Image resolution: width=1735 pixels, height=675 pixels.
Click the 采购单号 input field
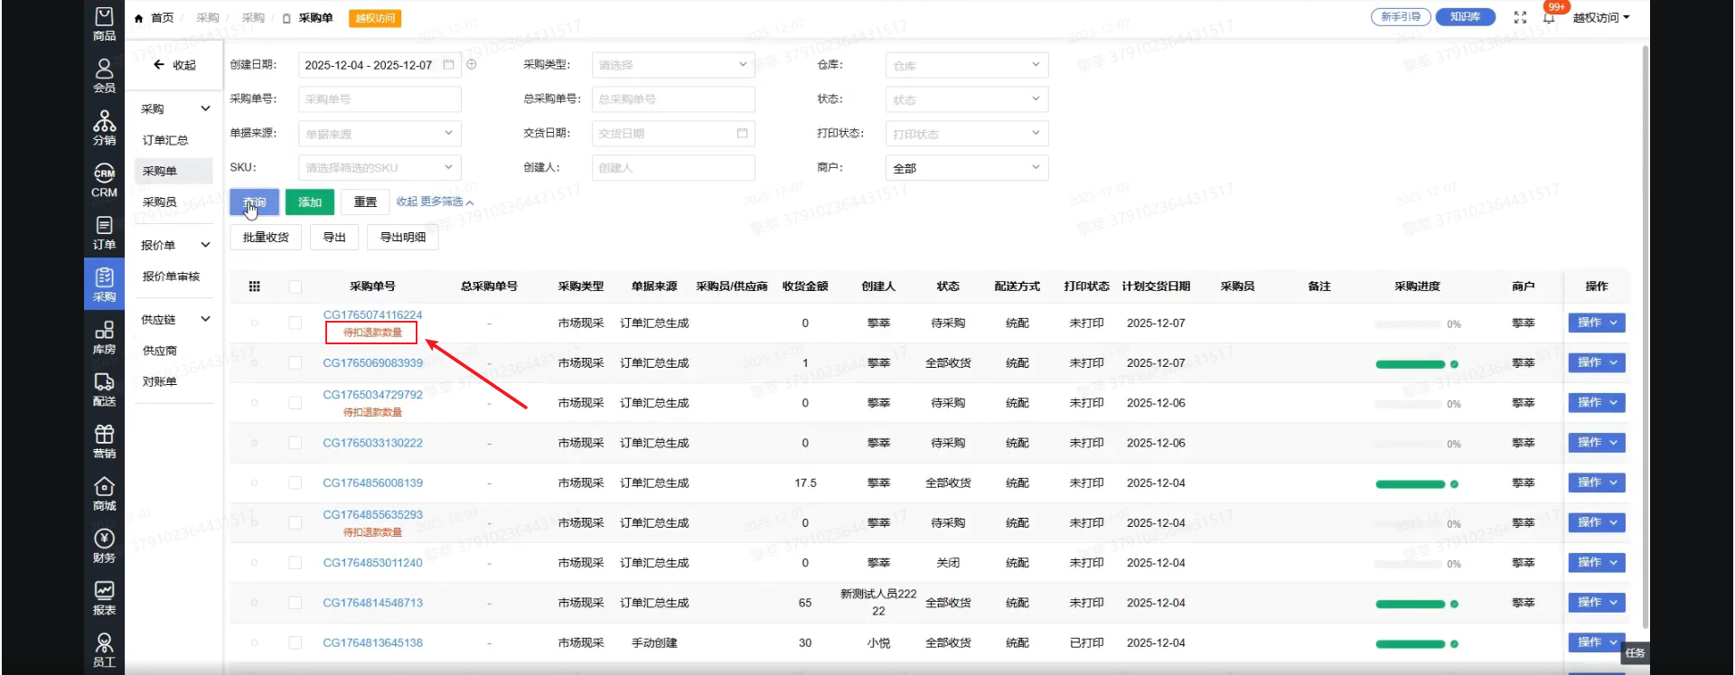380,99
